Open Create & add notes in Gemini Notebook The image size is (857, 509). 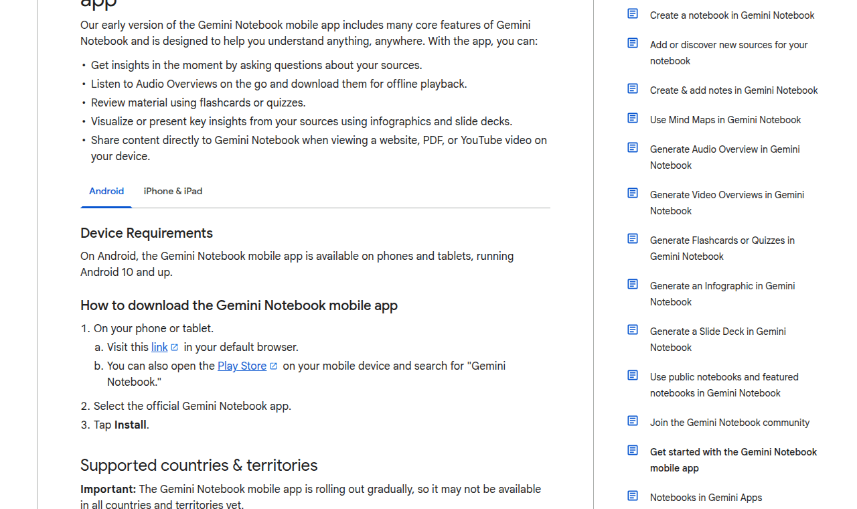[734, 90]
